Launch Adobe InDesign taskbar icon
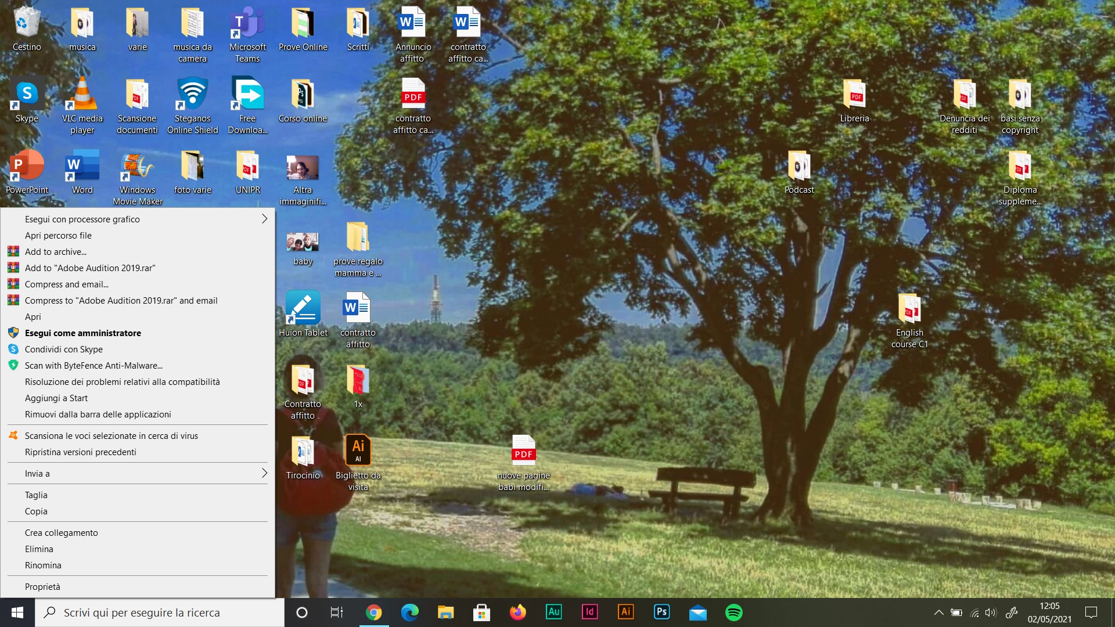The image size is (1115, 627). 589,612
